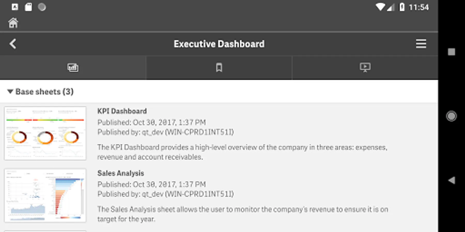Click the Executive Dashboard app title
This screenshot has height=232, width=465.
[219, 44]
